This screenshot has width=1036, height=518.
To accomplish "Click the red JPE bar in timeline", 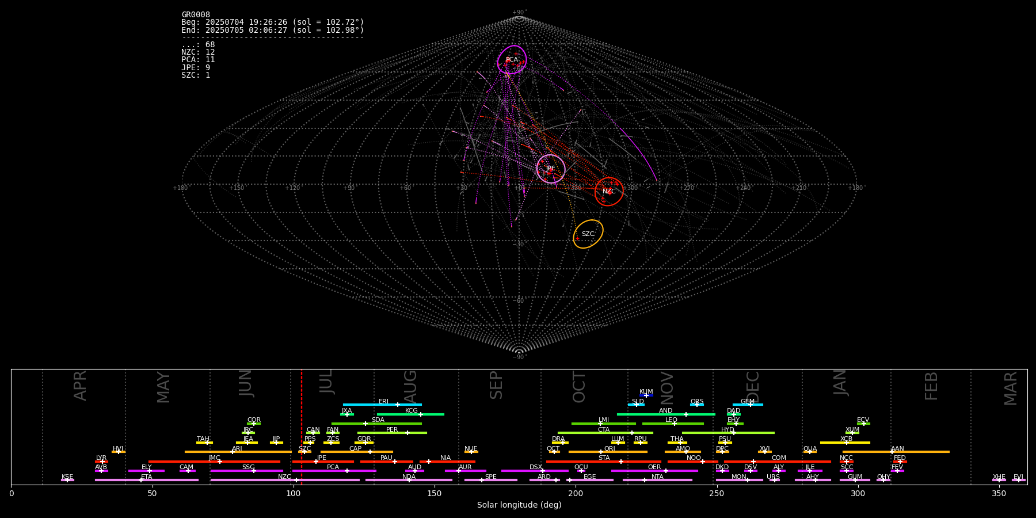I will click(x=323, y=462).
